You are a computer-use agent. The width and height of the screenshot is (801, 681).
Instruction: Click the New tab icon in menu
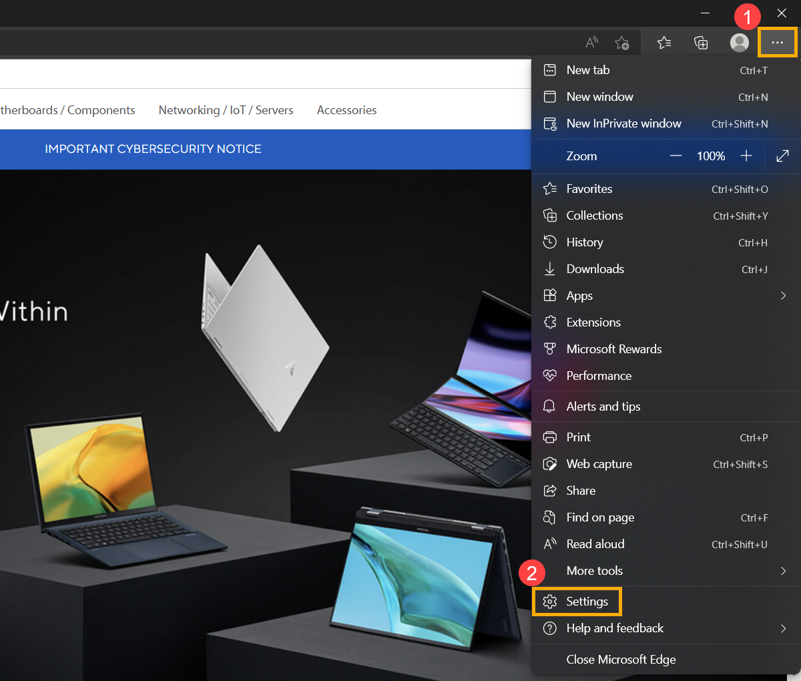(550, 70)
